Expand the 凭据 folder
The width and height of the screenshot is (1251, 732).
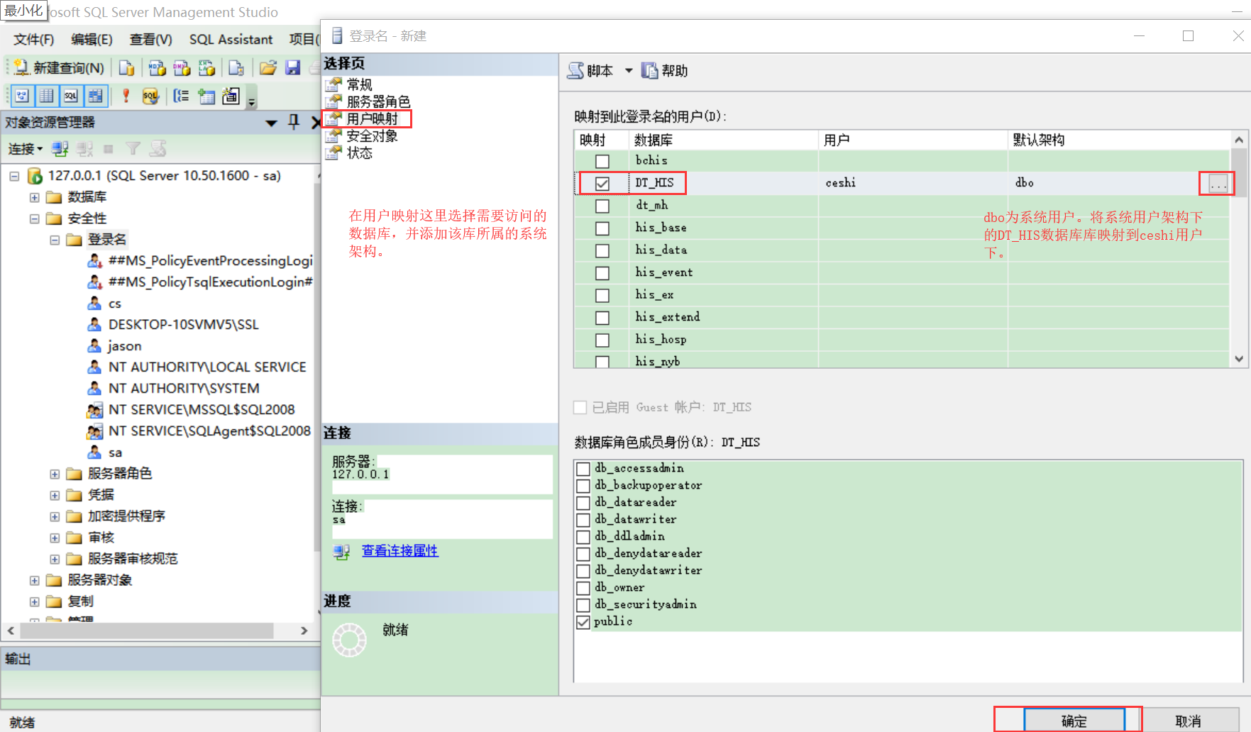click(x=55, y=495)
